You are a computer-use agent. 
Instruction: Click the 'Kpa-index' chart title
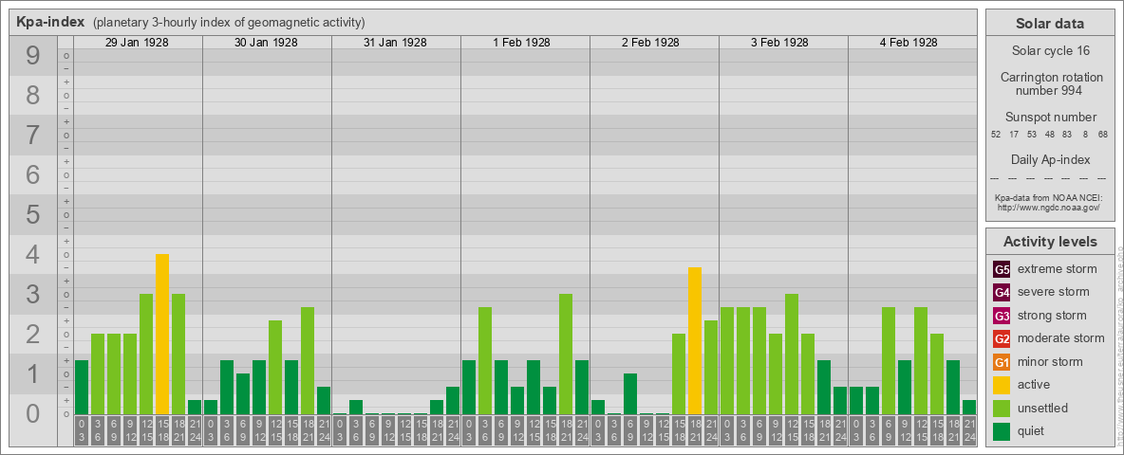[x=51, y=22]
